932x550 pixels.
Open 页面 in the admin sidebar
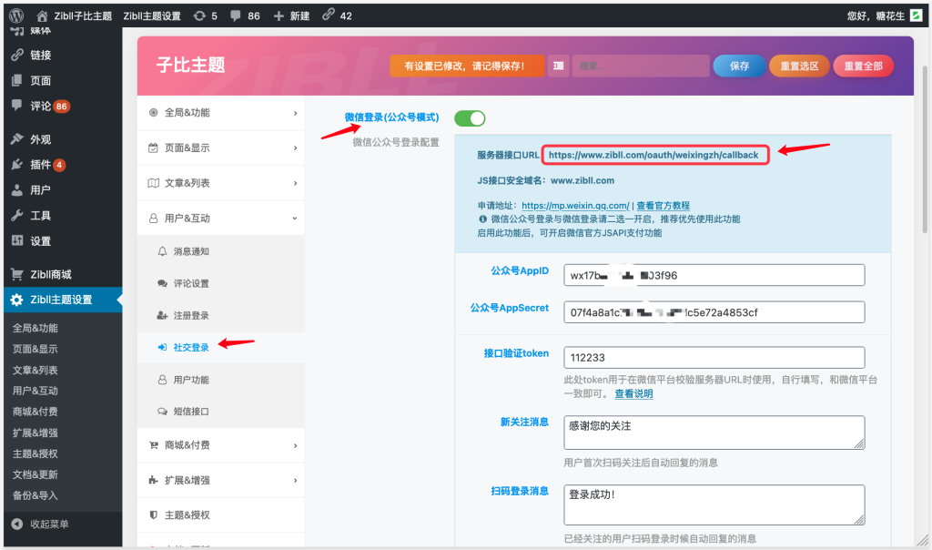(x=40, y=80)
